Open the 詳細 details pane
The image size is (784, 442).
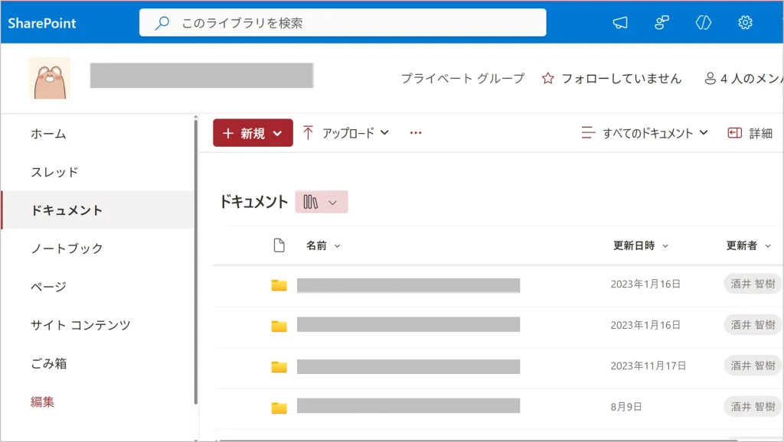pyautogui.click(x=750, y=133)
